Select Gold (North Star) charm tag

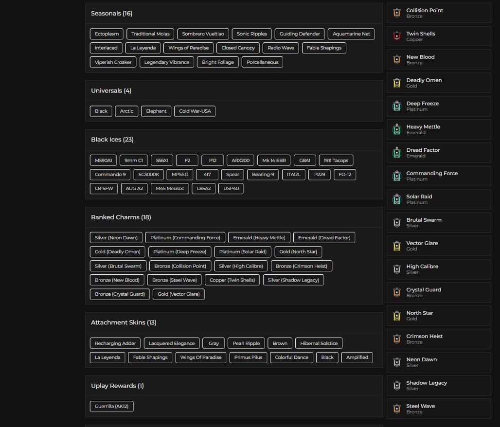coord(298,251)
